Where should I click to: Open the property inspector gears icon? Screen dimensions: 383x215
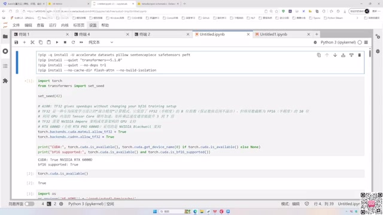[x=378, y=36]
